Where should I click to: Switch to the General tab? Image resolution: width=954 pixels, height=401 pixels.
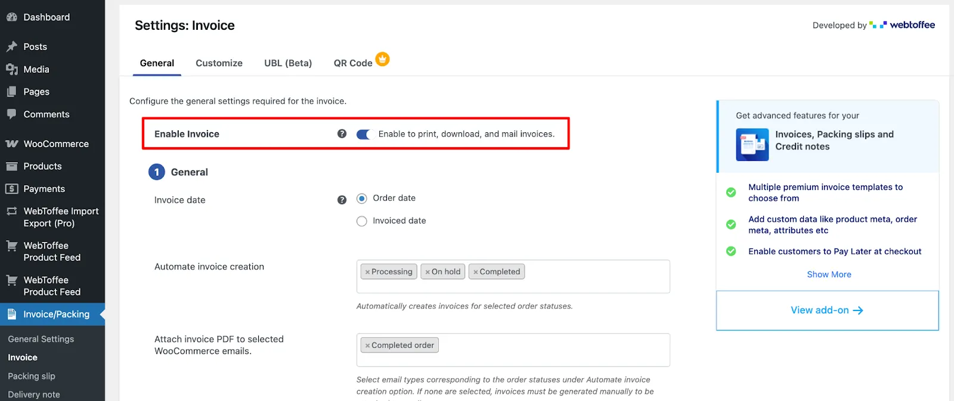tap(157, 63)
